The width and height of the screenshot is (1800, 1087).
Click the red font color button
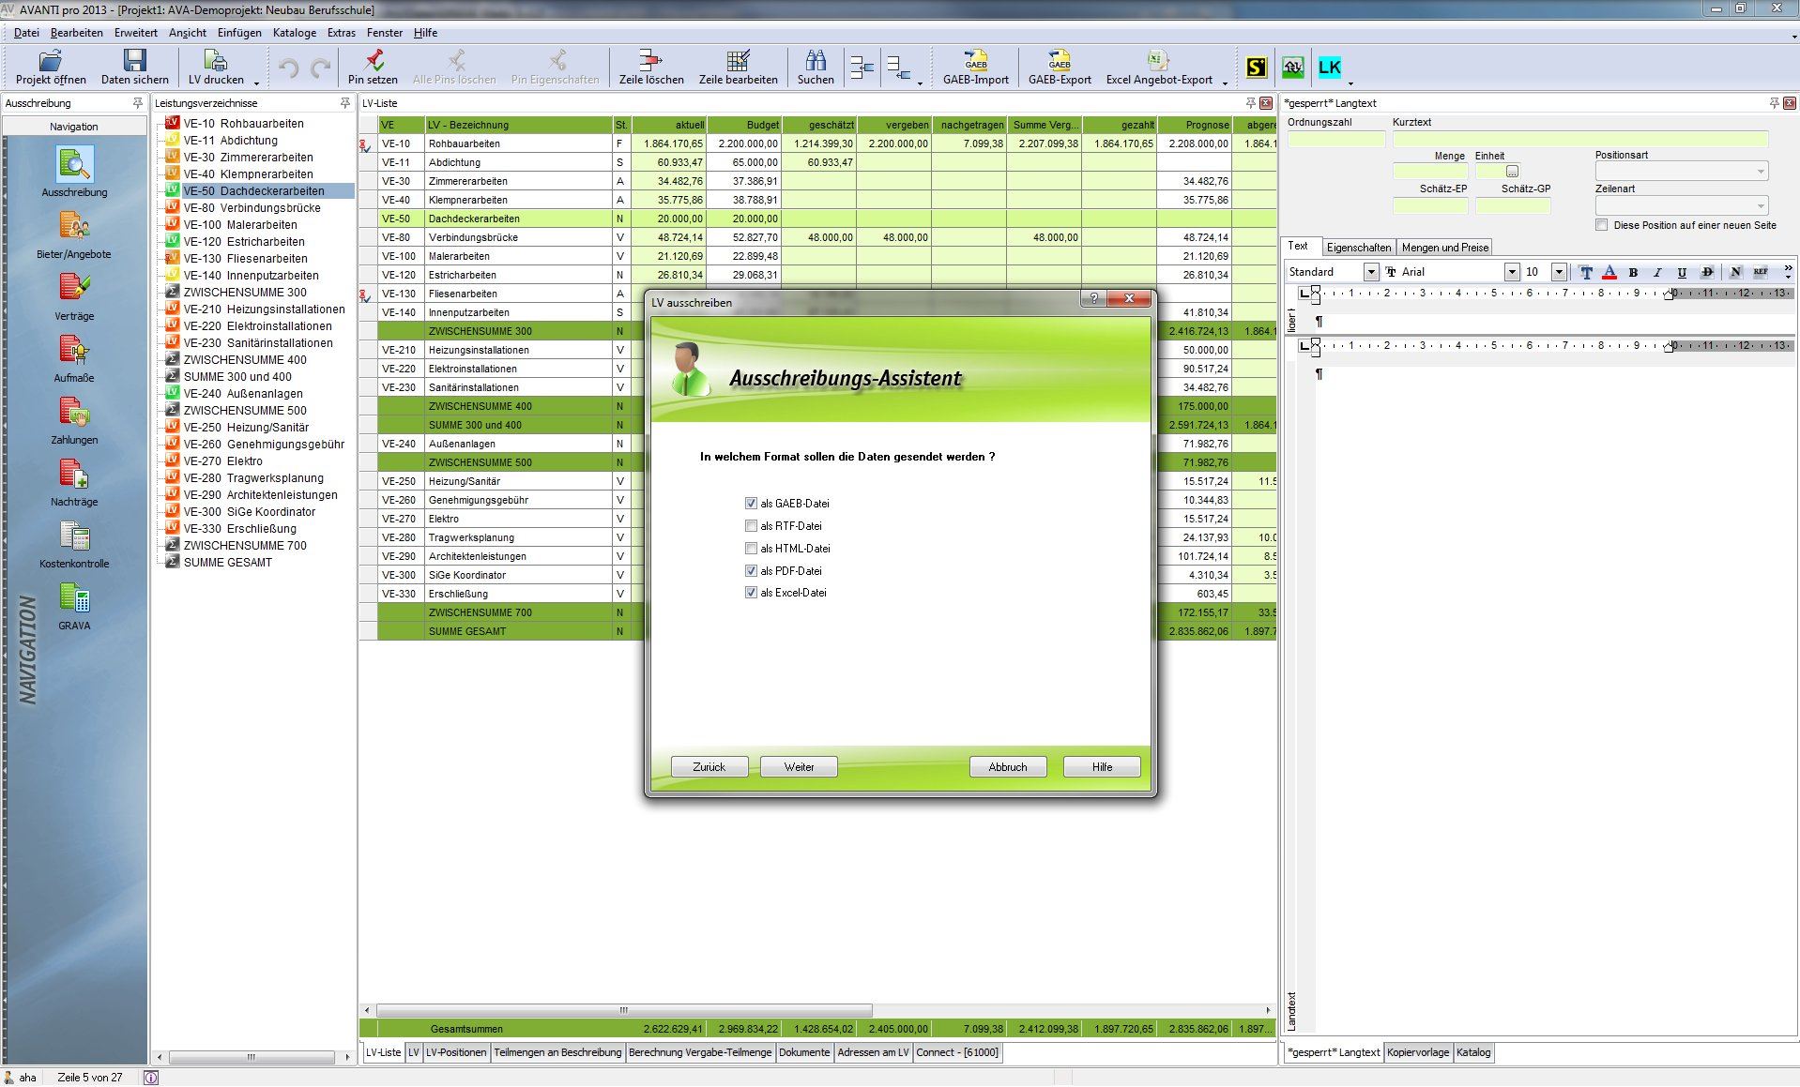pos(1609,272)
